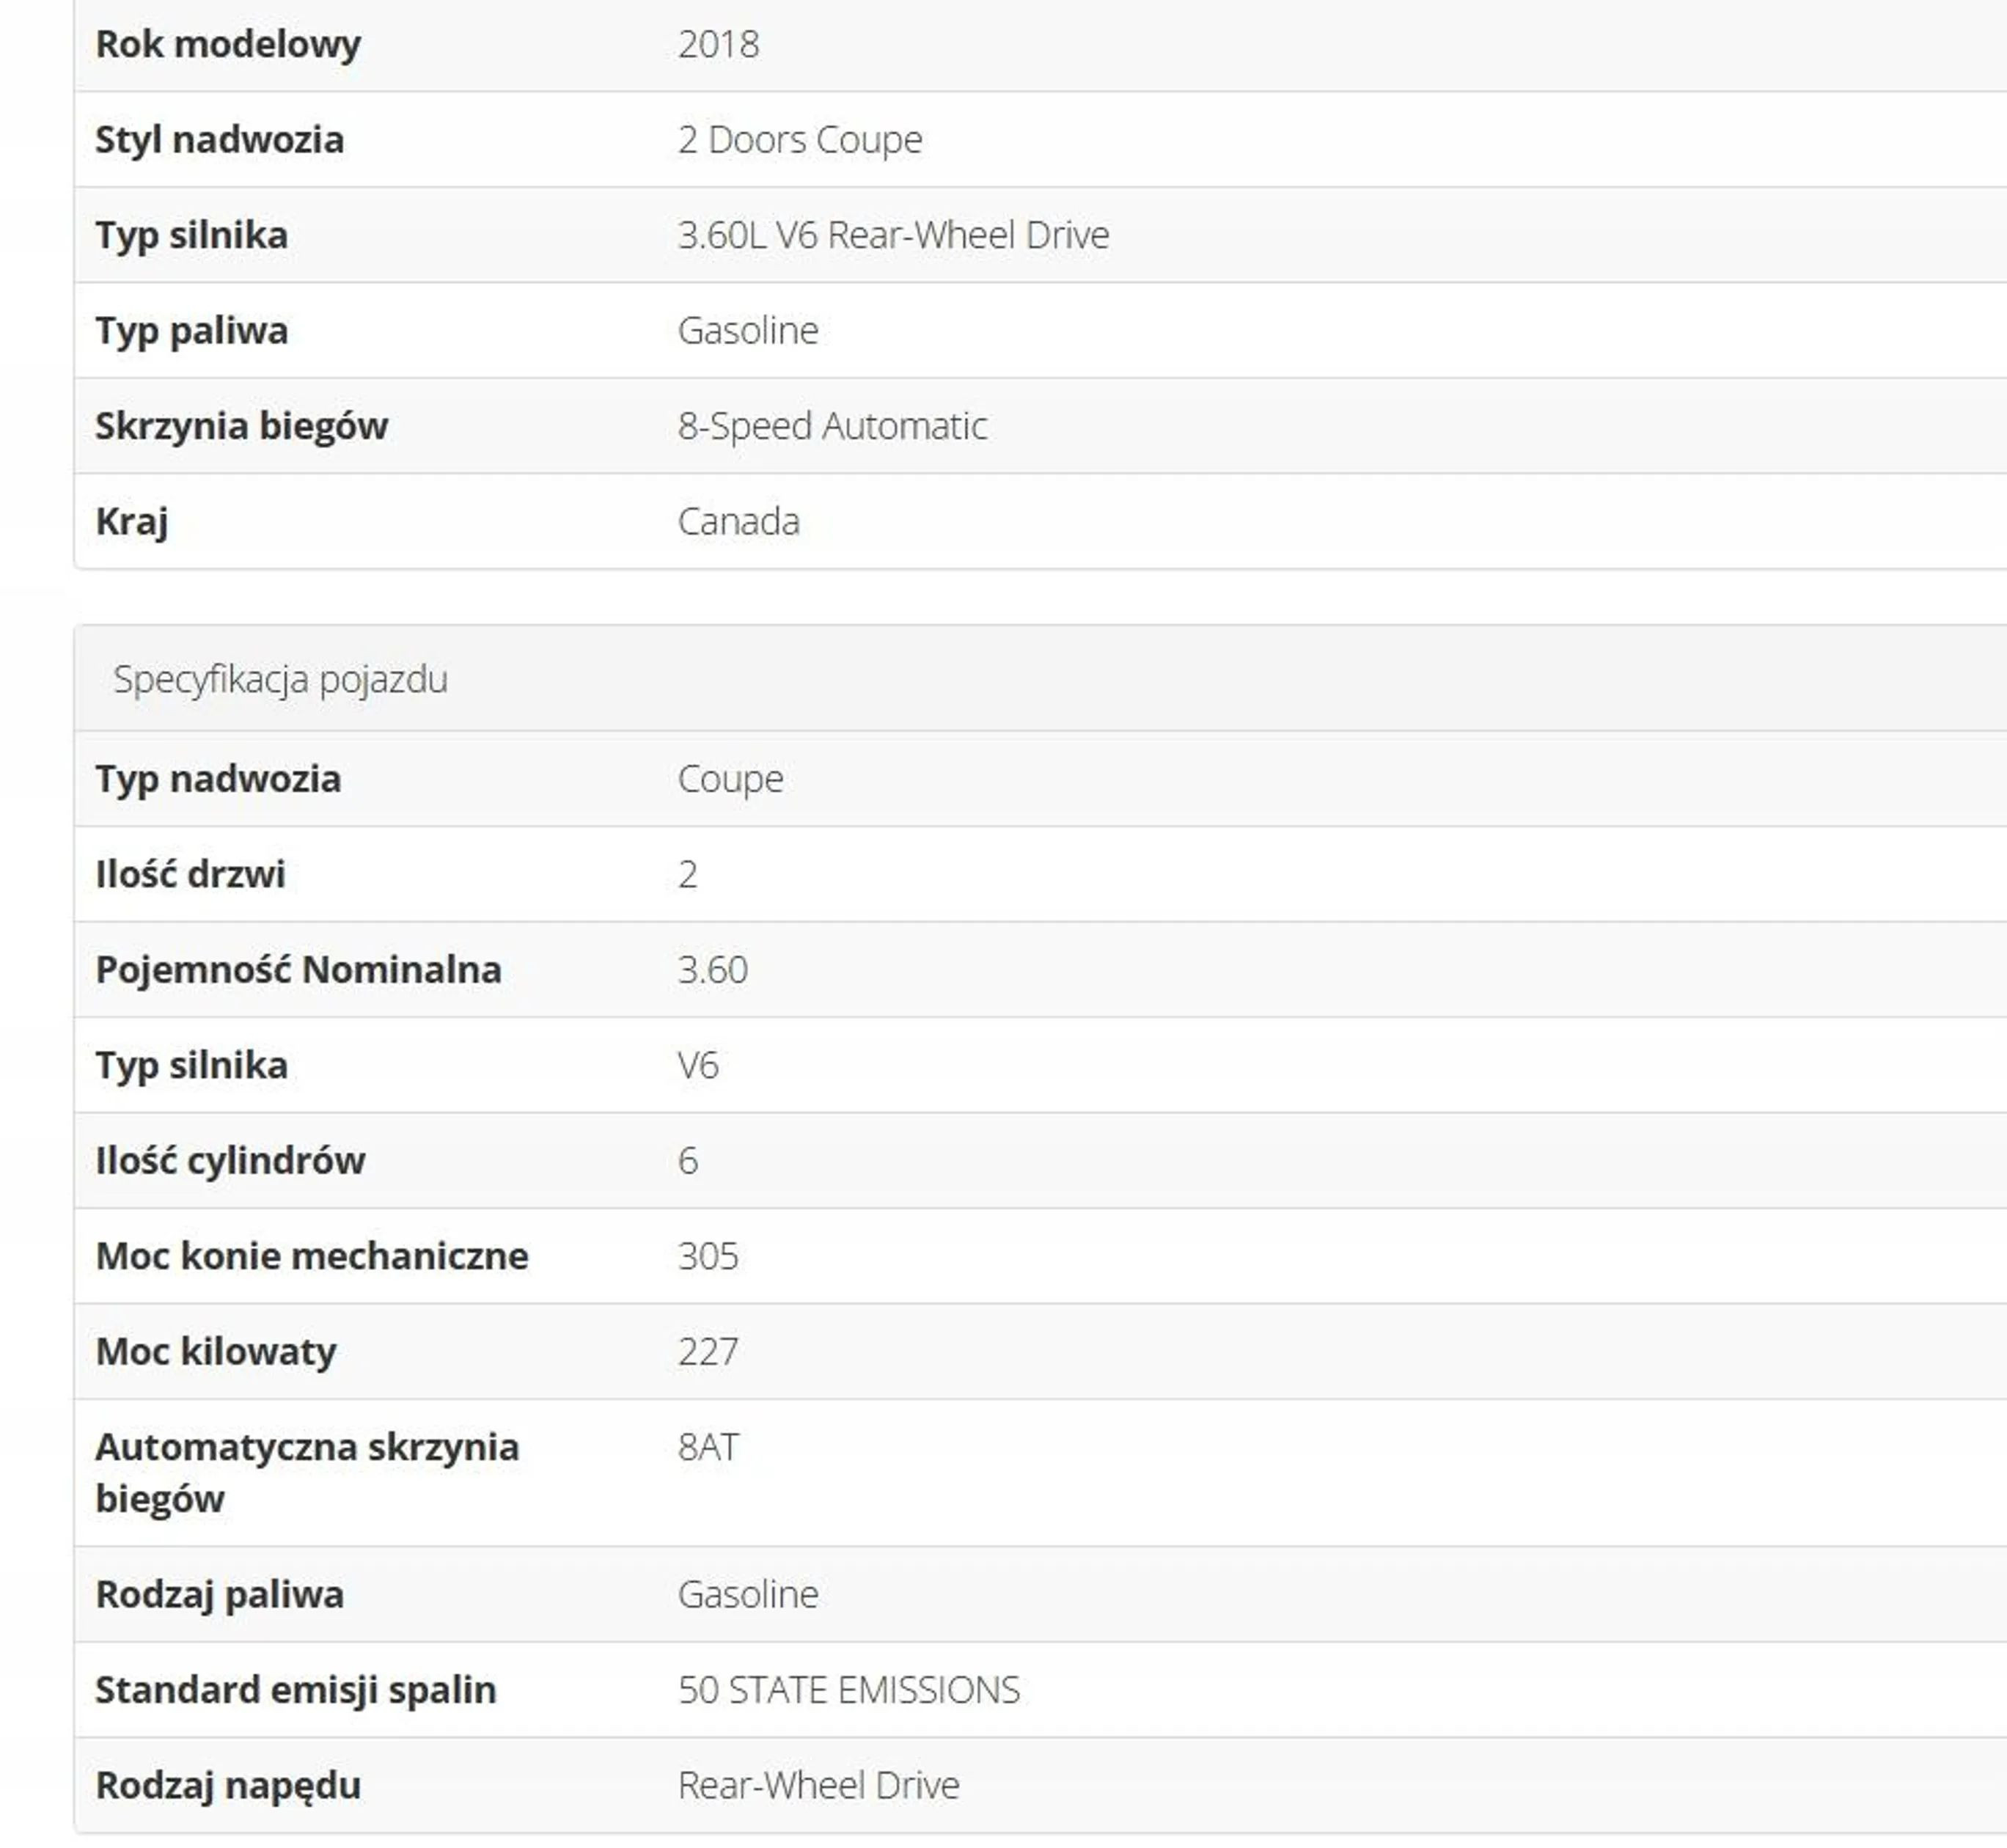Screen dimensions: 2007x1848
Task: Click the 'Skrzynia biegów' label
Action: [x=241, y=426]
